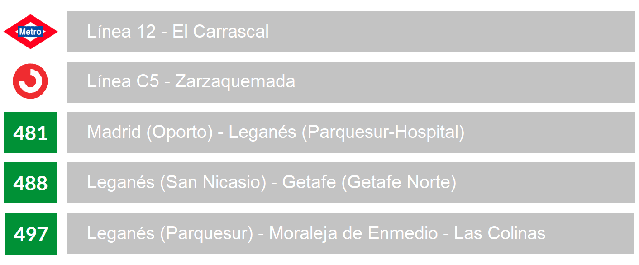Open Leganés (Parquesur) - Moraleja de Enmedio route

pyautogui.click(x=351, y=233)
